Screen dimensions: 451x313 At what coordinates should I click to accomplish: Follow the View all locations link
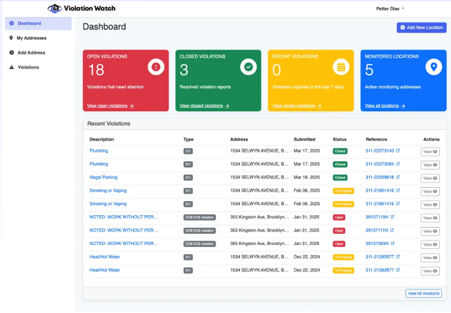[385, 106]
